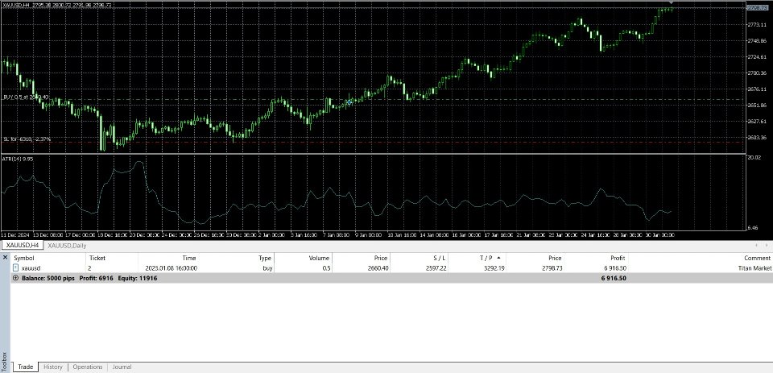The height and width of the screenshot is (373, 773).
Task: Switch to the XAUUSD,Daily chart tab
Action: point(67,245)
